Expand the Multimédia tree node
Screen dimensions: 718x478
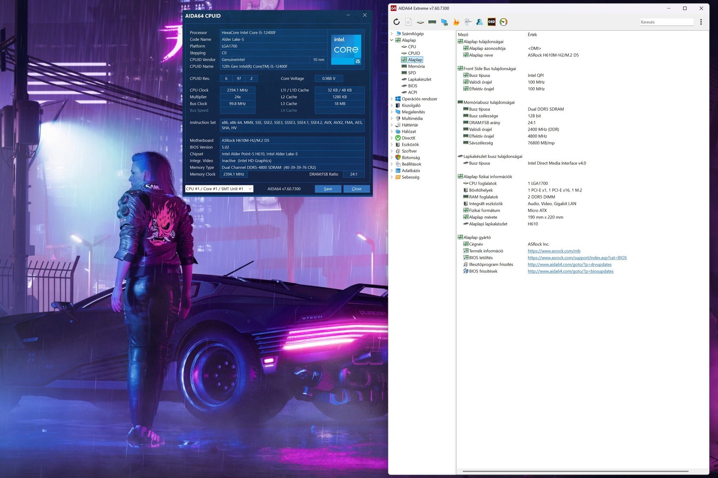coord(392,118)
